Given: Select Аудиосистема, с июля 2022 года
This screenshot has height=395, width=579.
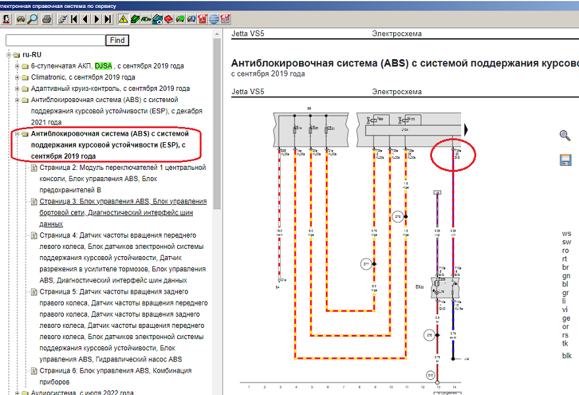Looking at the screenshot, I should [x=82, y=392].
